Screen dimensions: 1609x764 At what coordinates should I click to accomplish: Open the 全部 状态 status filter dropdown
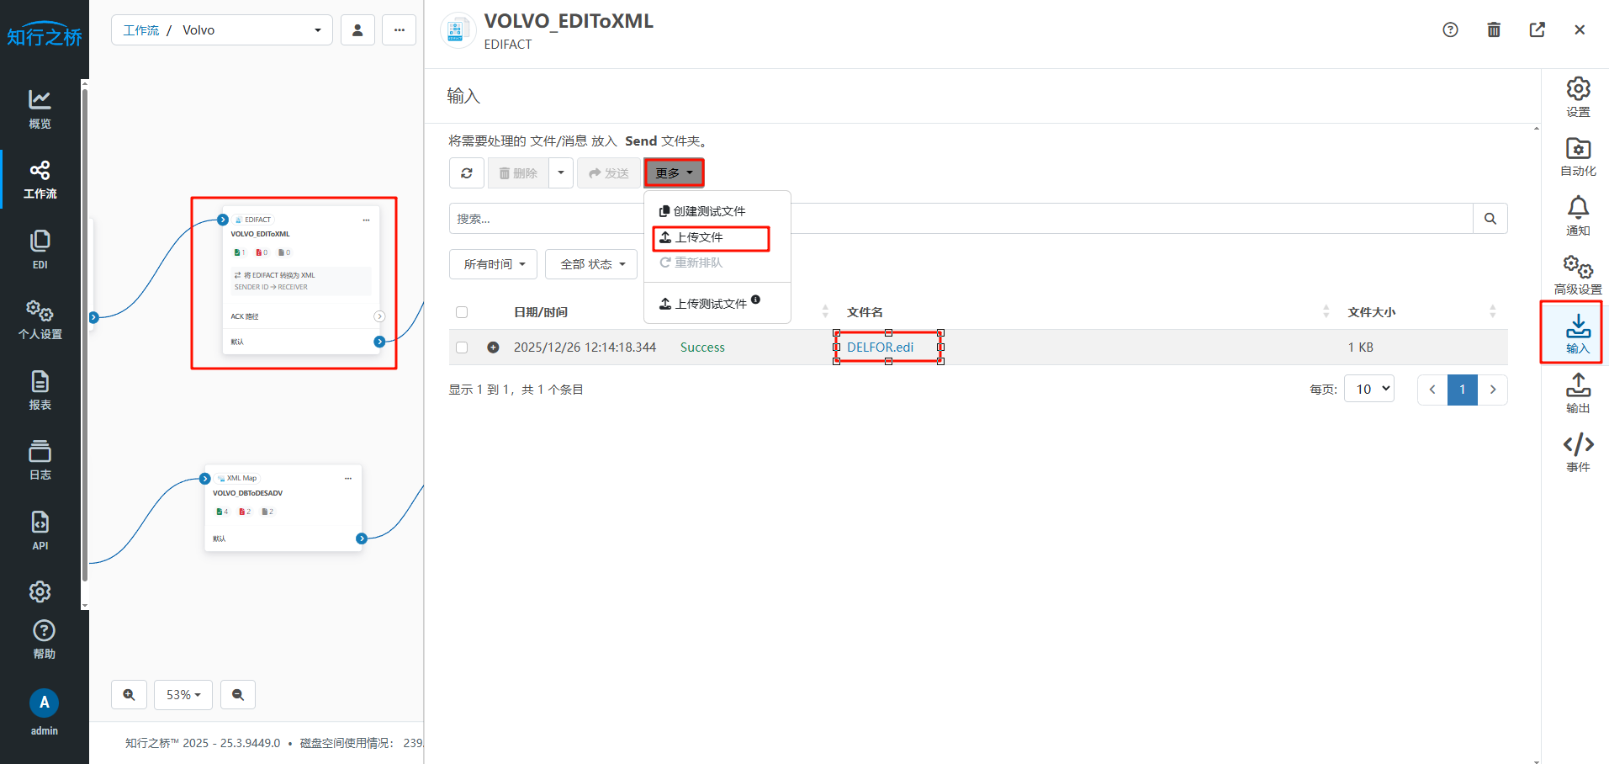pyautogui.click(x=591, y=264)
